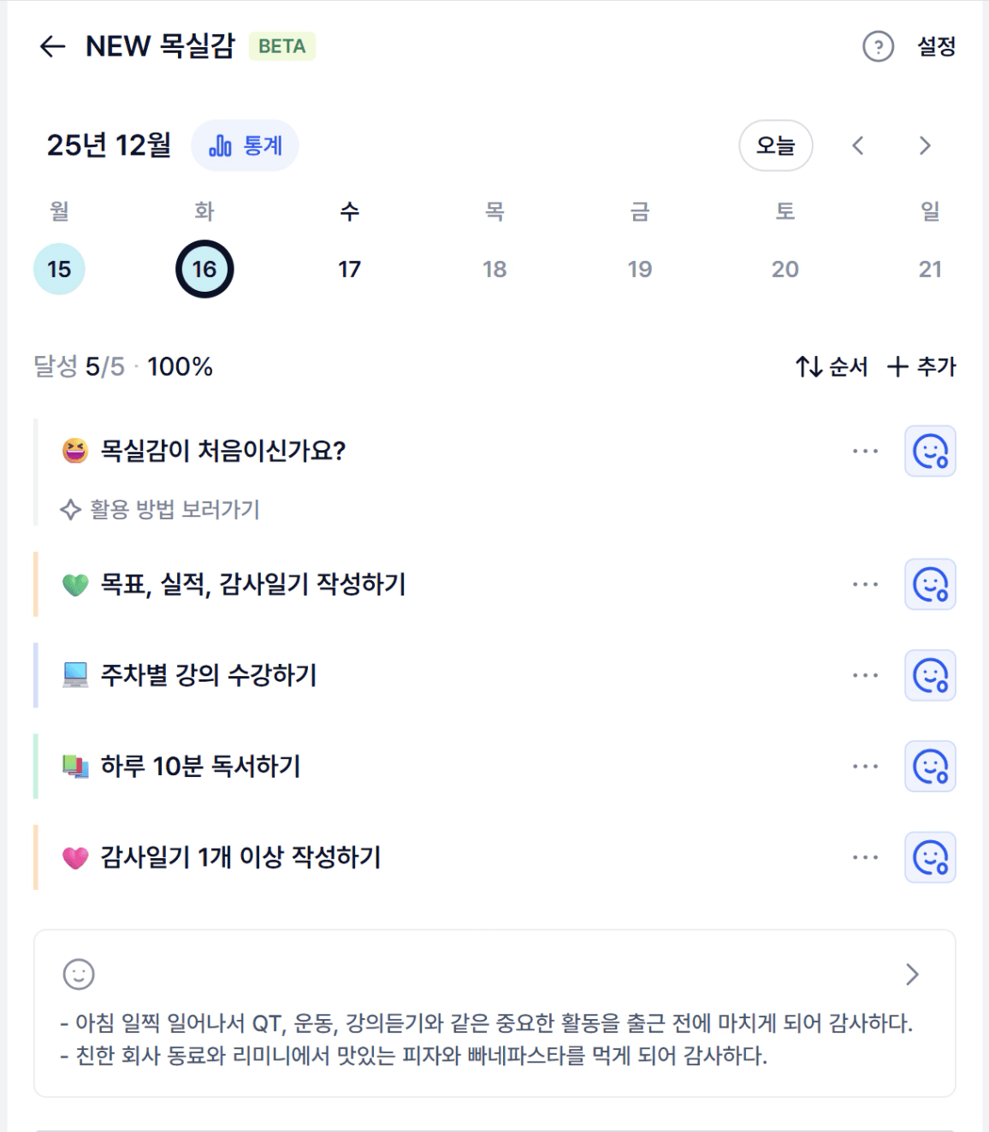Open 설정 settings
Viewport: 989px width, 1132px height.
pyautogui.click(x=936, y=46)
